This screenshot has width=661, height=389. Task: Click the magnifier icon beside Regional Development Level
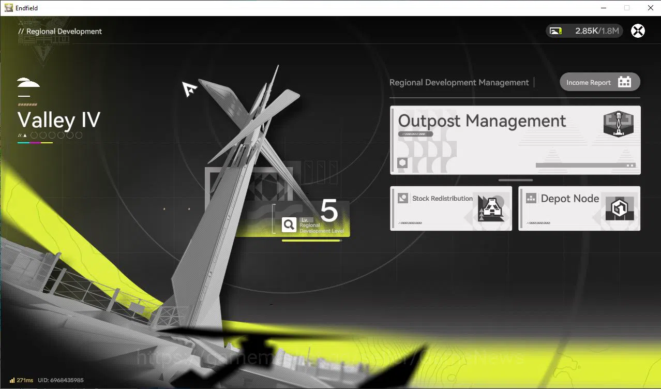click(289, 225)
